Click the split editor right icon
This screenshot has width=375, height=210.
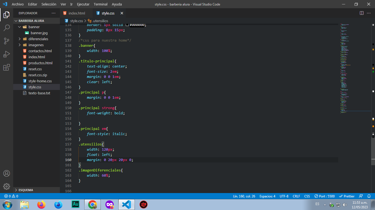[x=362, y=13]
